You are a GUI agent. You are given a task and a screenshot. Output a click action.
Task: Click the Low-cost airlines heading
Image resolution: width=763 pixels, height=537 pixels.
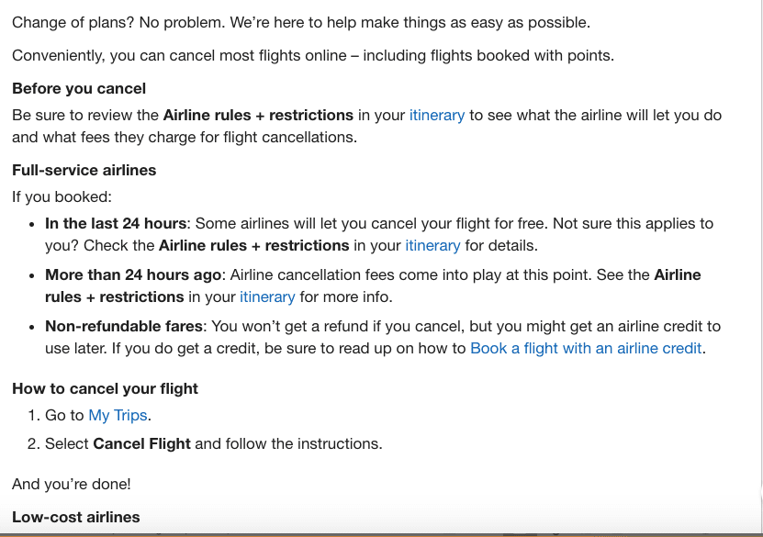point(76,517)
